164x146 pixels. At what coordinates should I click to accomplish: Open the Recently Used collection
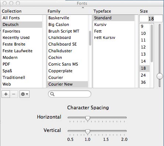coord(22,37)
